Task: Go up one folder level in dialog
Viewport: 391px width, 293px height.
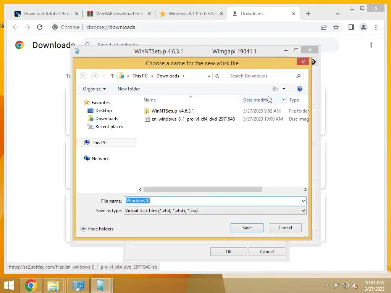Action: 112,76
